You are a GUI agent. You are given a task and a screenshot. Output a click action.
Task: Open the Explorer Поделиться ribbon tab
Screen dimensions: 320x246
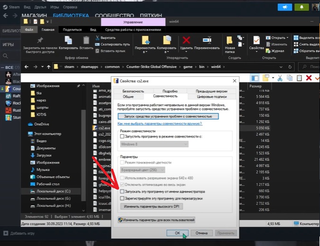[72, 30]
